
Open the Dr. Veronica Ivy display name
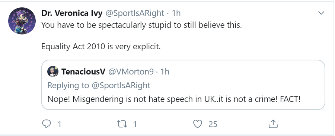tap(72, 13)
